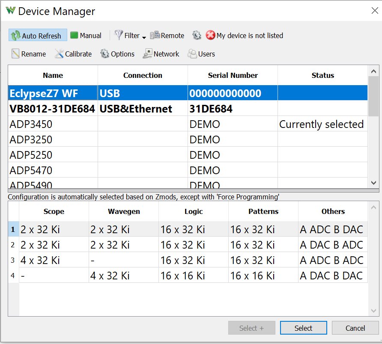The image size is (382, 344).
Task: Select configuration row 3
Action: coord(188,260)
